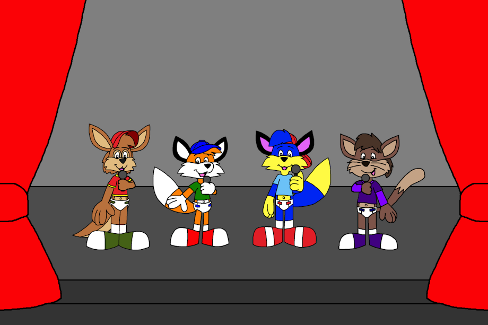The height and width of the screenshot is (325, 488).
Task: Click the blue fox's raised microphone
Action: pyautogui.click(x=295, y=170)
